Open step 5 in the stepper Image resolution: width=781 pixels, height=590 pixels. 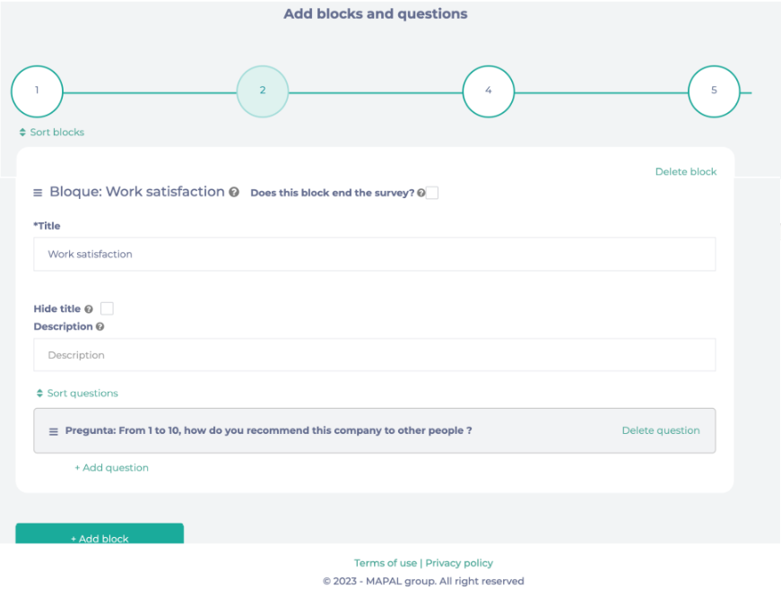pyautogui.click(x=714, y=91)
